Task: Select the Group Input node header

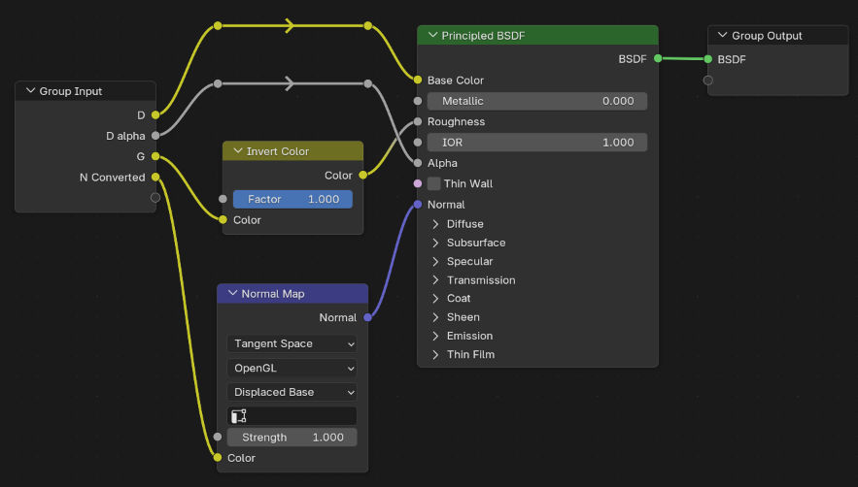Action: (86, 91)
